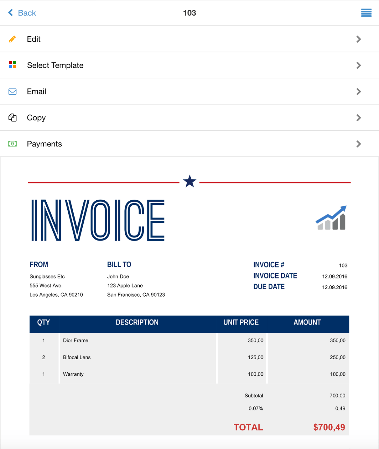The width and height of the screenshot is (379, 449).
Task: Click San Francisco, CA 90123 text
Action: click(x=136, y=294)
